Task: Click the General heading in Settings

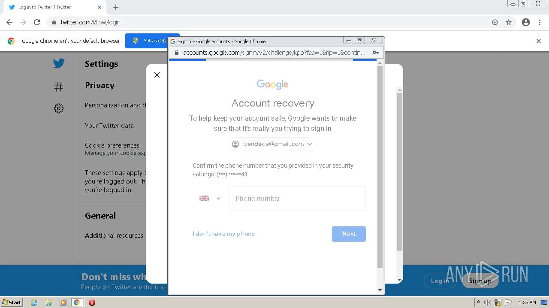Action: pos(100,216)
